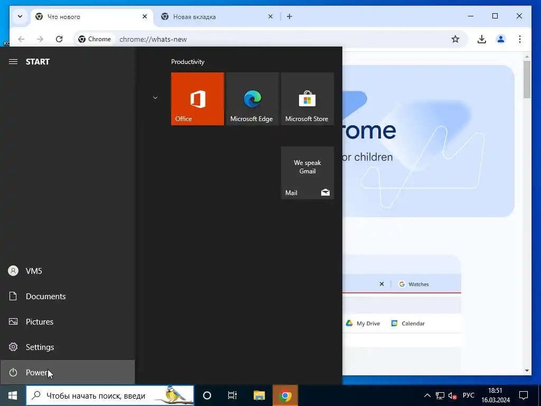Switch to Chrome on the taskbar

tap(285, 395)
